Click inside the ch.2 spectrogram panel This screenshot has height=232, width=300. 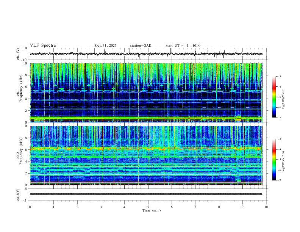pos(146,155)
